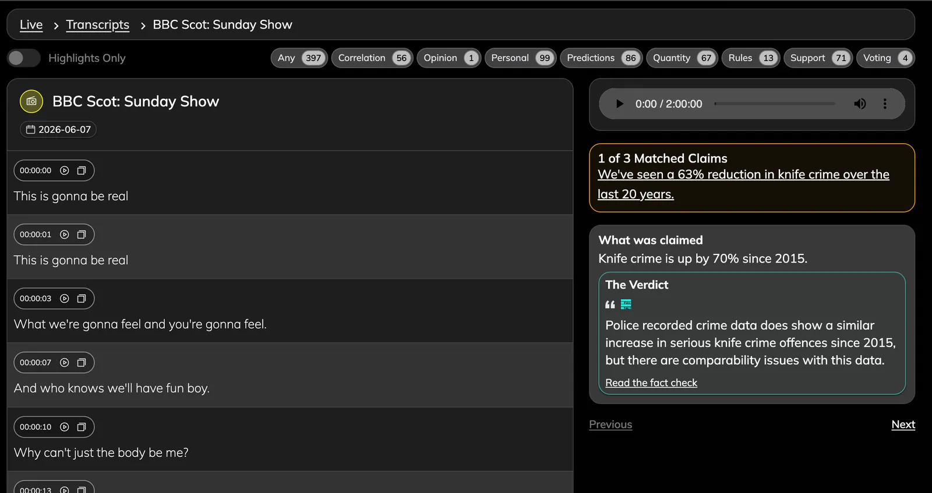This screenshot has width=932, height=493.
Task: Copy the 00:00:00 transcript segment
Action: click(82, 171)
